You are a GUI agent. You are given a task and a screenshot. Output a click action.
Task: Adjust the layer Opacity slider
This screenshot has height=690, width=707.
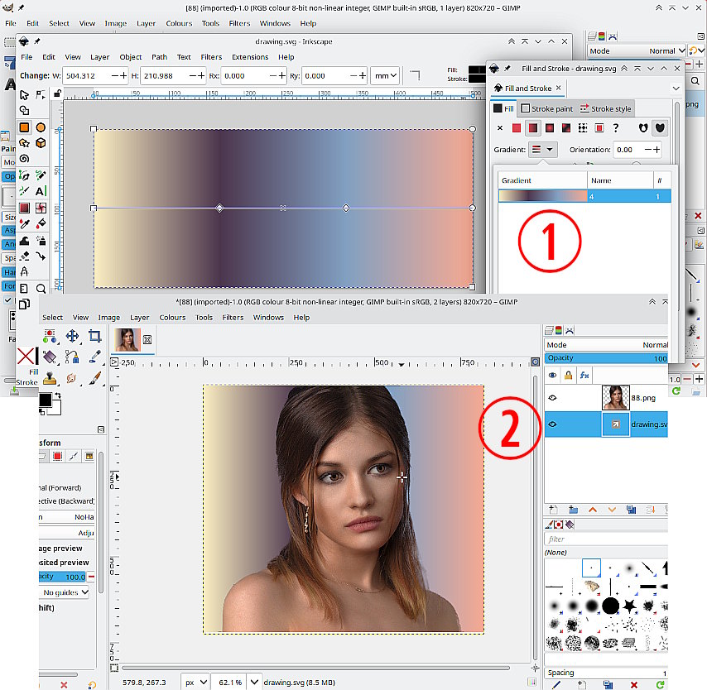coord(606,358)
